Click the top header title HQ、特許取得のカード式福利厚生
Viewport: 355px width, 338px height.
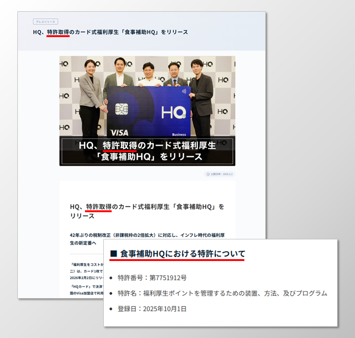pos(110,32)
